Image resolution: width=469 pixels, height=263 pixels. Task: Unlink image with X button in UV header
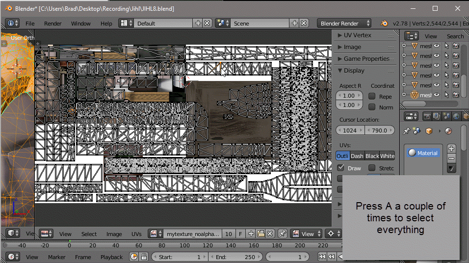point(269,234)
